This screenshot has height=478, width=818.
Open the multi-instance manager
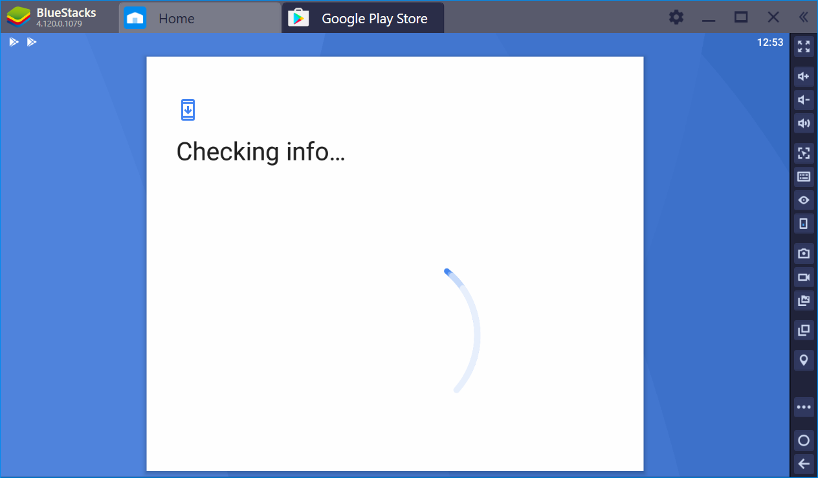[x=804, y=330]
